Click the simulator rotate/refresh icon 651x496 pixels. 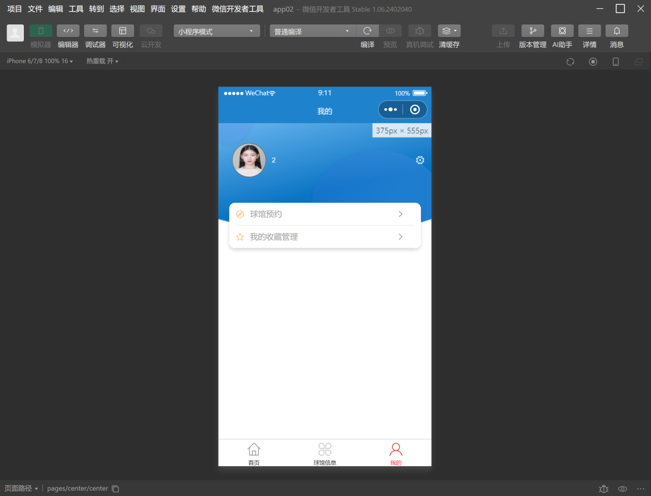570,61
